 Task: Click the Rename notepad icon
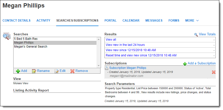(34, 71)
